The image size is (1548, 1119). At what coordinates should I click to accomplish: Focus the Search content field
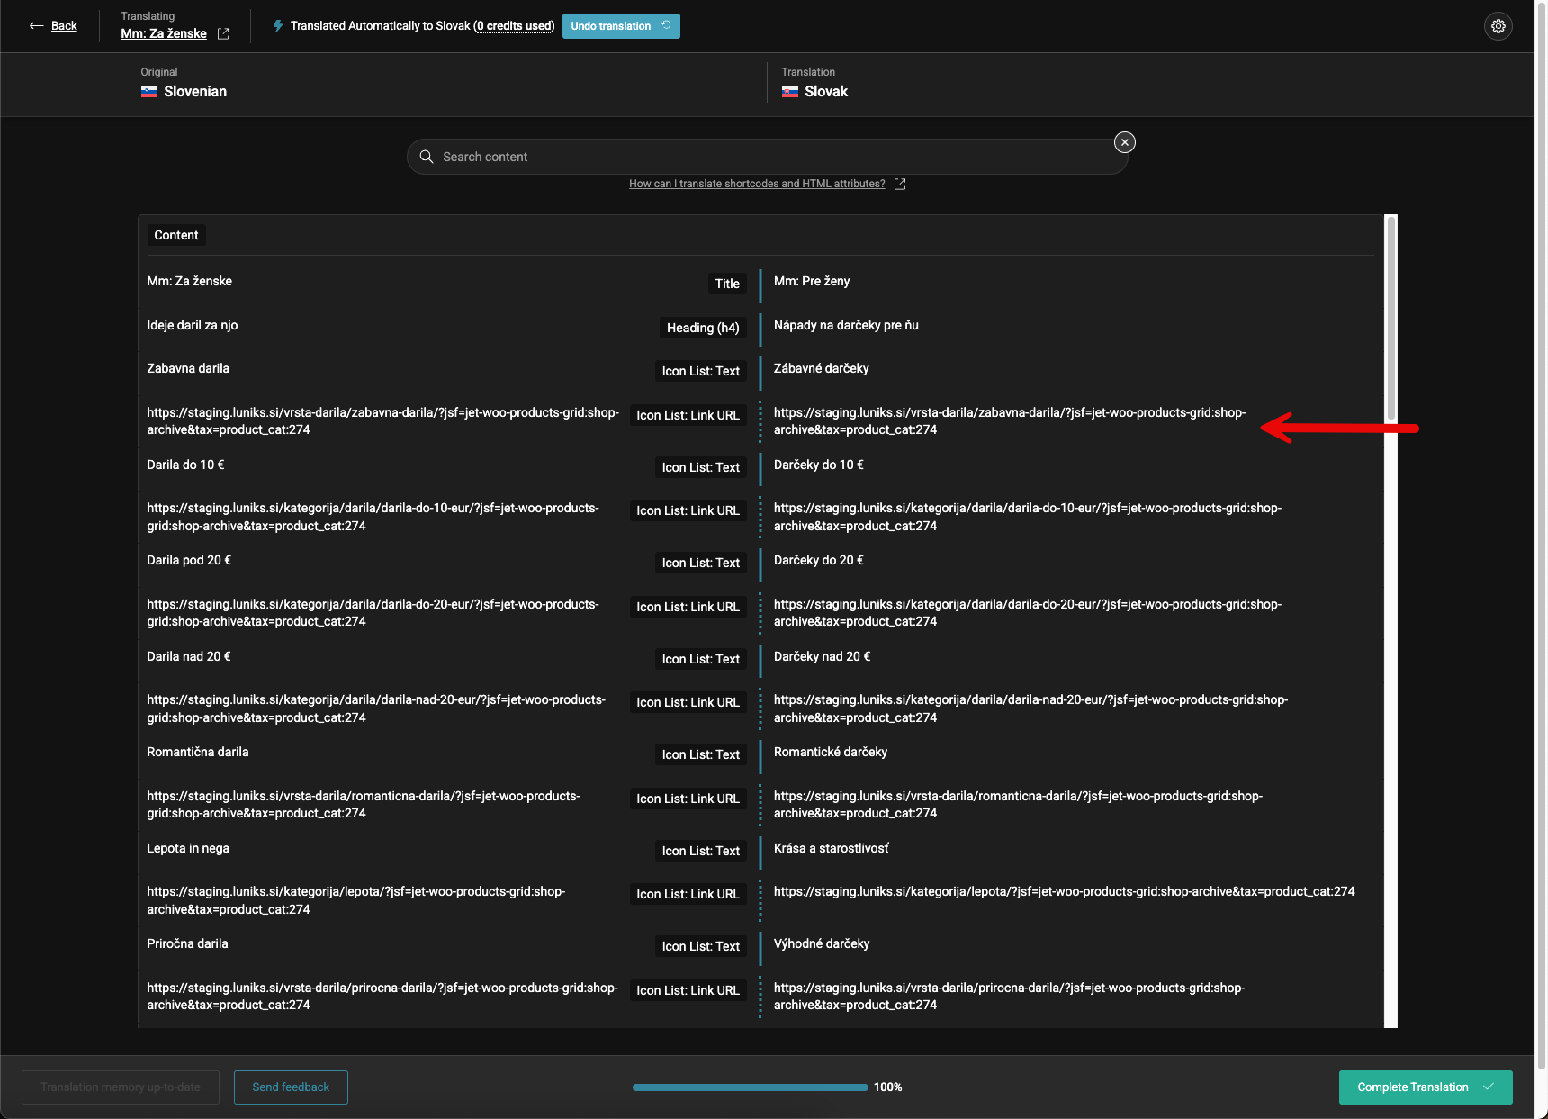pyautogui.click(x=767, y=157)
